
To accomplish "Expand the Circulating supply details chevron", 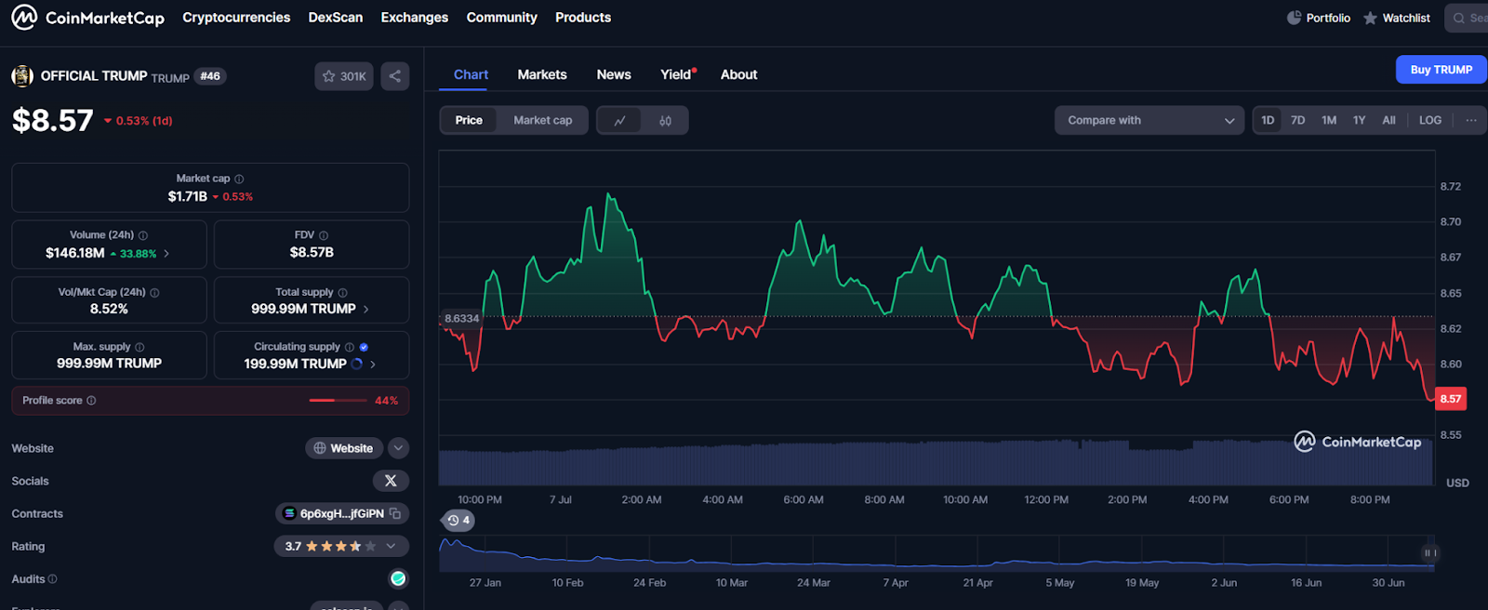I will click(x=373, y=364).
